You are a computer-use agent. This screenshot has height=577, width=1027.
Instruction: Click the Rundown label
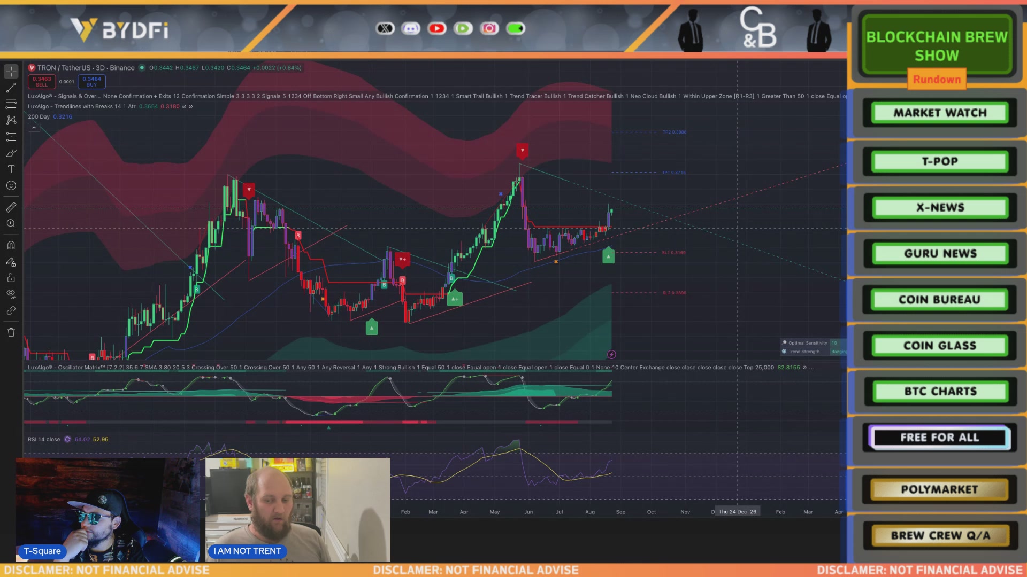point(937,80)
